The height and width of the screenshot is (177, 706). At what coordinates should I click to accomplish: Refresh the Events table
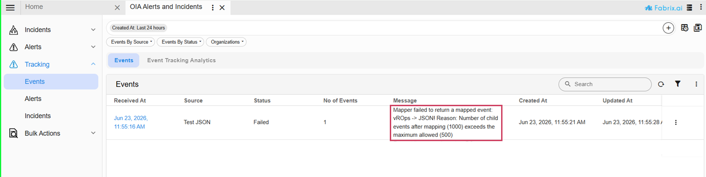tap(661, 84)
